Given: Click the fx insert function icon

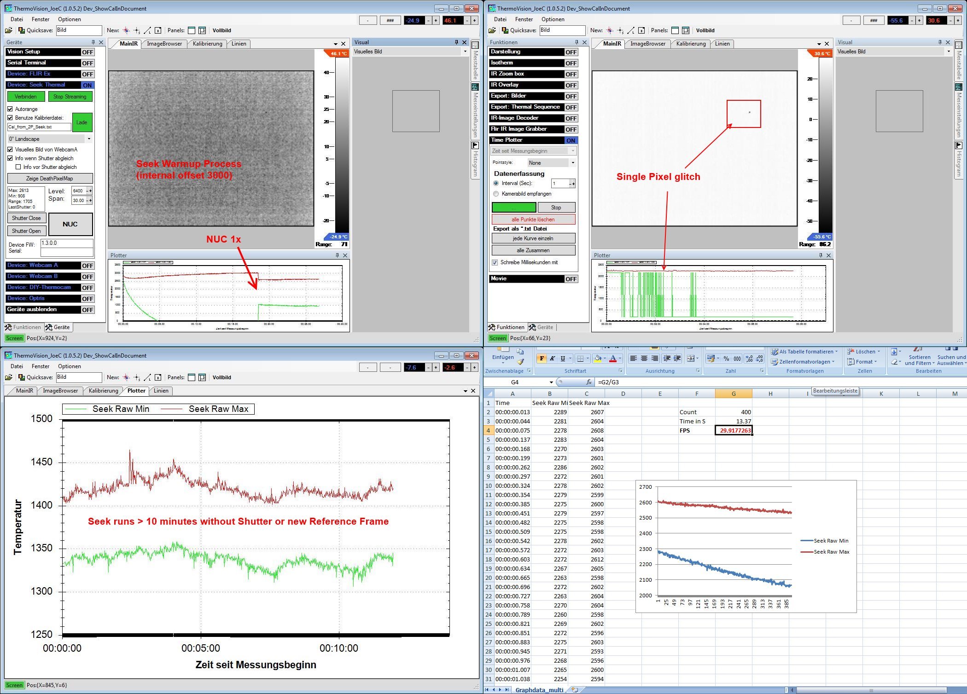Looking at the screenshot, I should pos(588,382).
